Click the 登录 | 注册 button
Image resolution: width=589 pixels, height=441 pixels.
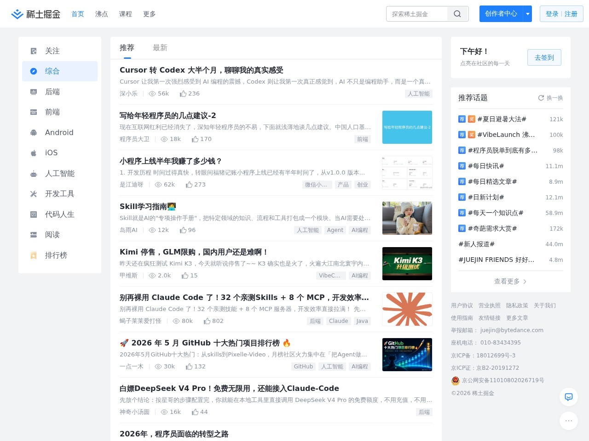(x=561, y=14)
